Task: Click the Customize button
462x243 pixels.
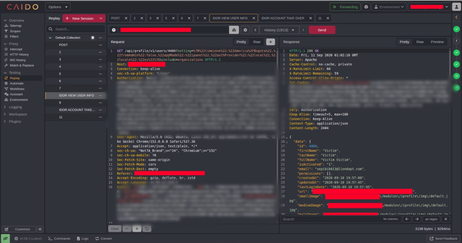Action: coord(19,229)
